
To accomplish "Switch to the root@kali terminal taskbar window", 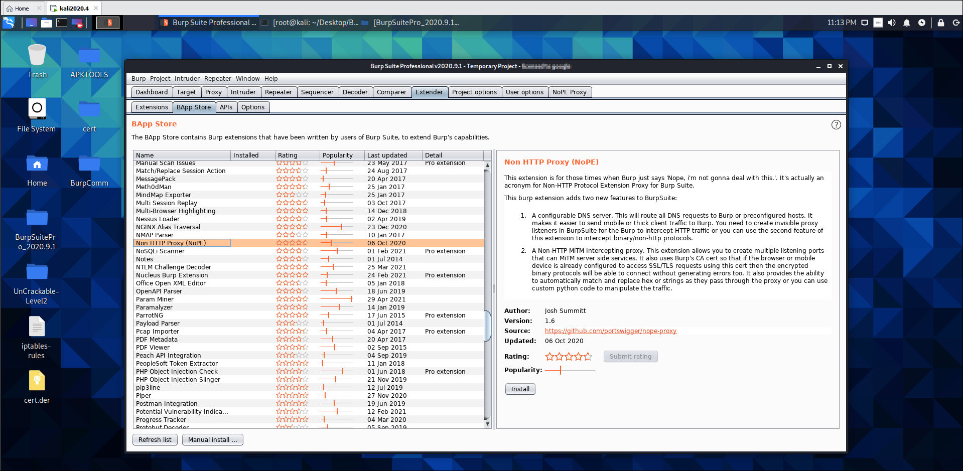I will [x=310, y=23].
